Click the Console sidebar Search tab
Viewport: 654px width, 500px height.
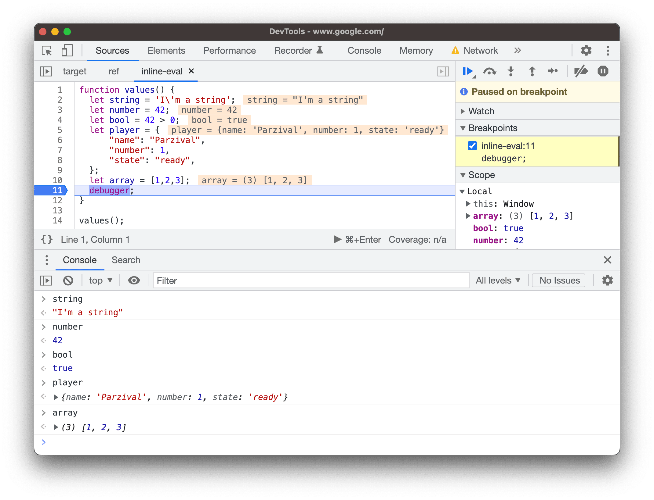coord(125,260)
